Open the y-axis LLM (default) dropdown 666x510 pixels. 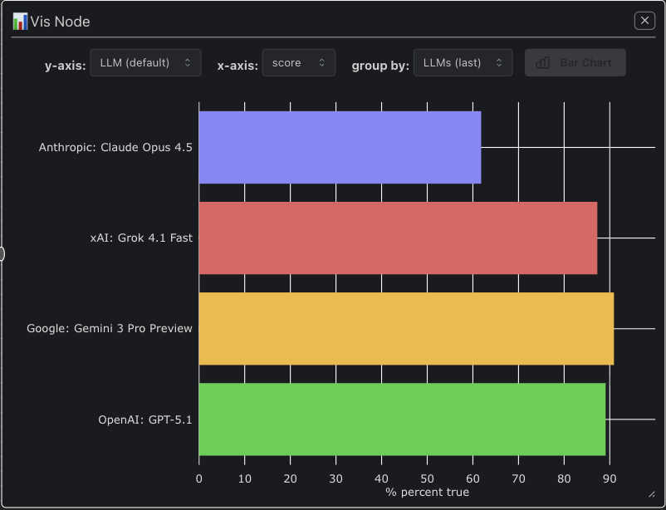pyautogui.click(x=145, y=63)
